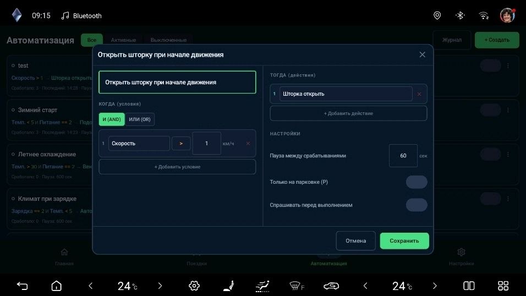Viewport: 526px width, 296px height.
Task: Open the apps grid icon
Action: 503,286
